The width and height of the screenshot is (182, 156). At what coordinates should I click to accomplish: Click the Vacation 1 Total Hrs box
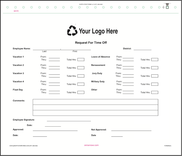(81, 60)
